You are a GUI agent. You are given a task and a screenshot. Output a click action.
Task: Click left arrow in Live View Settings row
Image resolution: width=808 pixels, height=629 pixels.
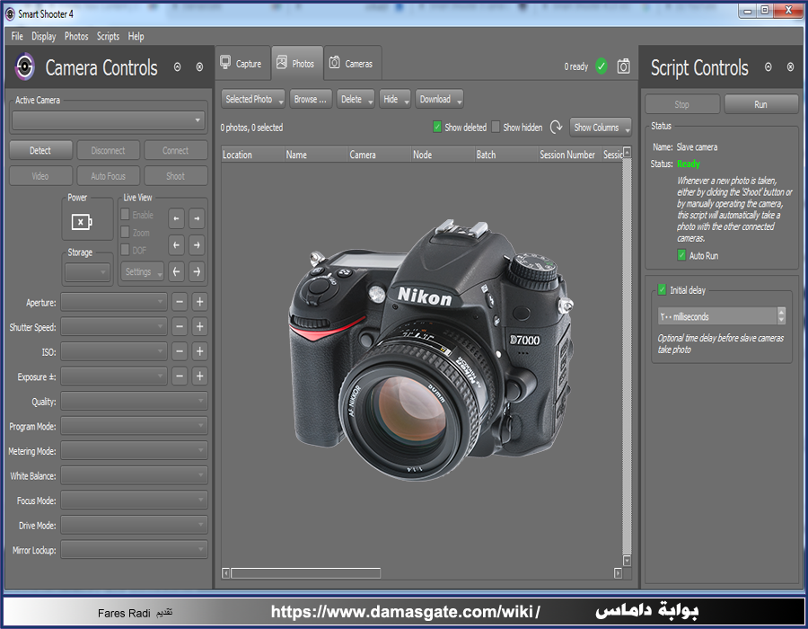[176, 271]
